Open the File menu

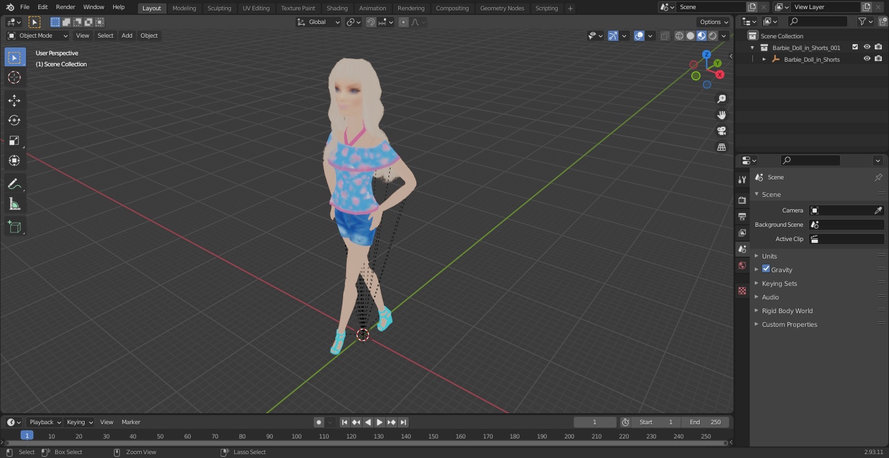(25, 7)
